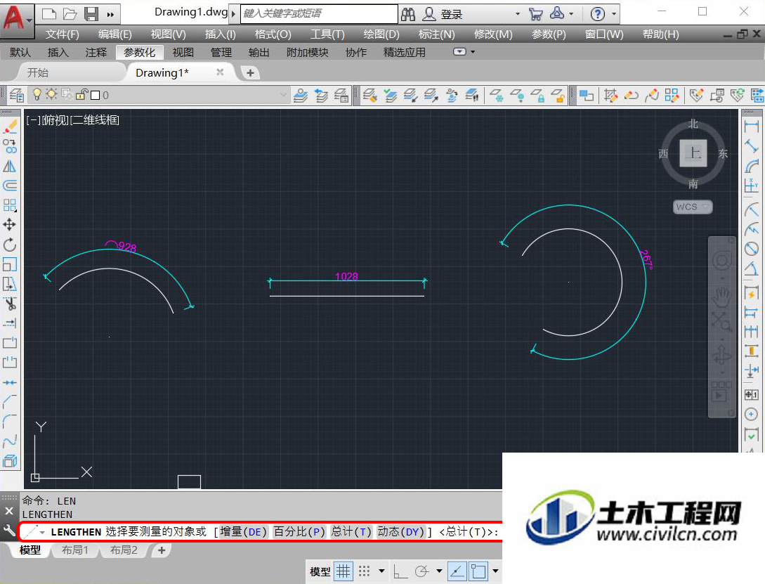Viewport: 765px width, 584px height.
Task: Select the Extend tool
Action: pos(10,323)
